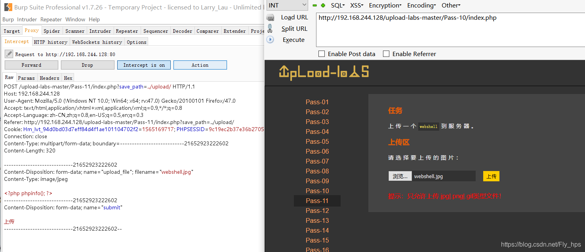Open Pass-05 in the sidebar
Screen dimensions: 585x252
[x=317, y=141]
